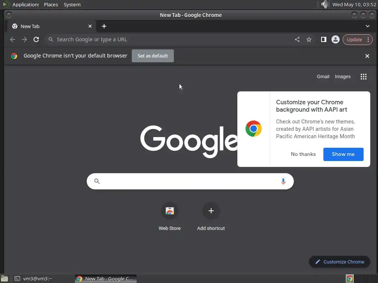Screen dimensions: 378x283
Task: Click Set as default button
Action: pyautogui.click(x=152, y=56)
